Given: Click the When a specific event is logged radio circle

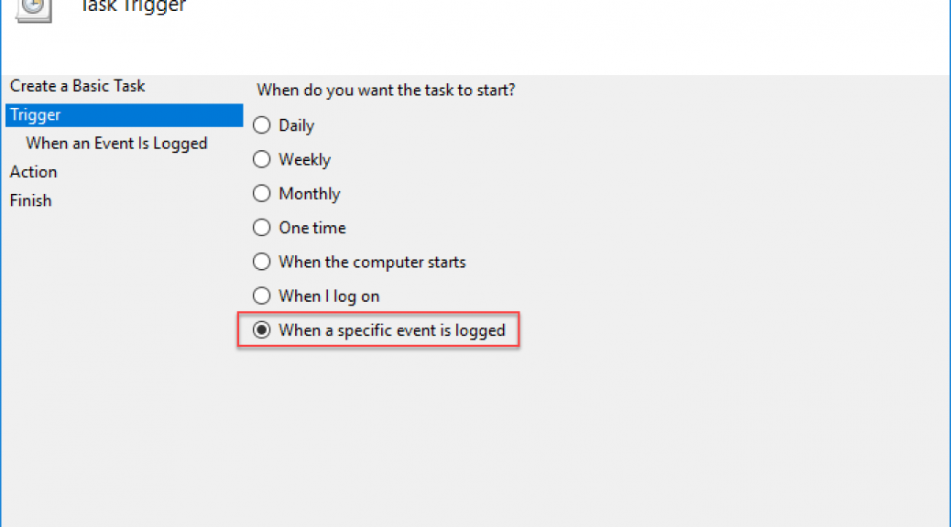Looking at the screenshot, I should (261, 330).
